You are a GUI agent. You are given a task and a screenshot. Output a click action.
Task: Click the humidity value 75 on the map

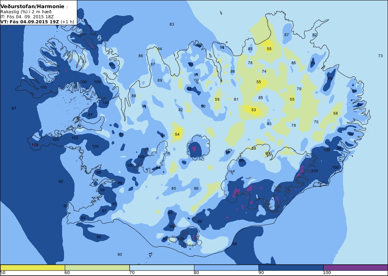coord(316,122)
